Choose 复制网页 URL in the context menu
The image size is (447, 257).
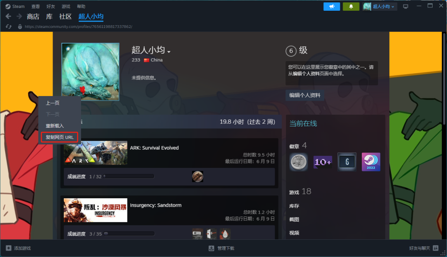point(60,137)
